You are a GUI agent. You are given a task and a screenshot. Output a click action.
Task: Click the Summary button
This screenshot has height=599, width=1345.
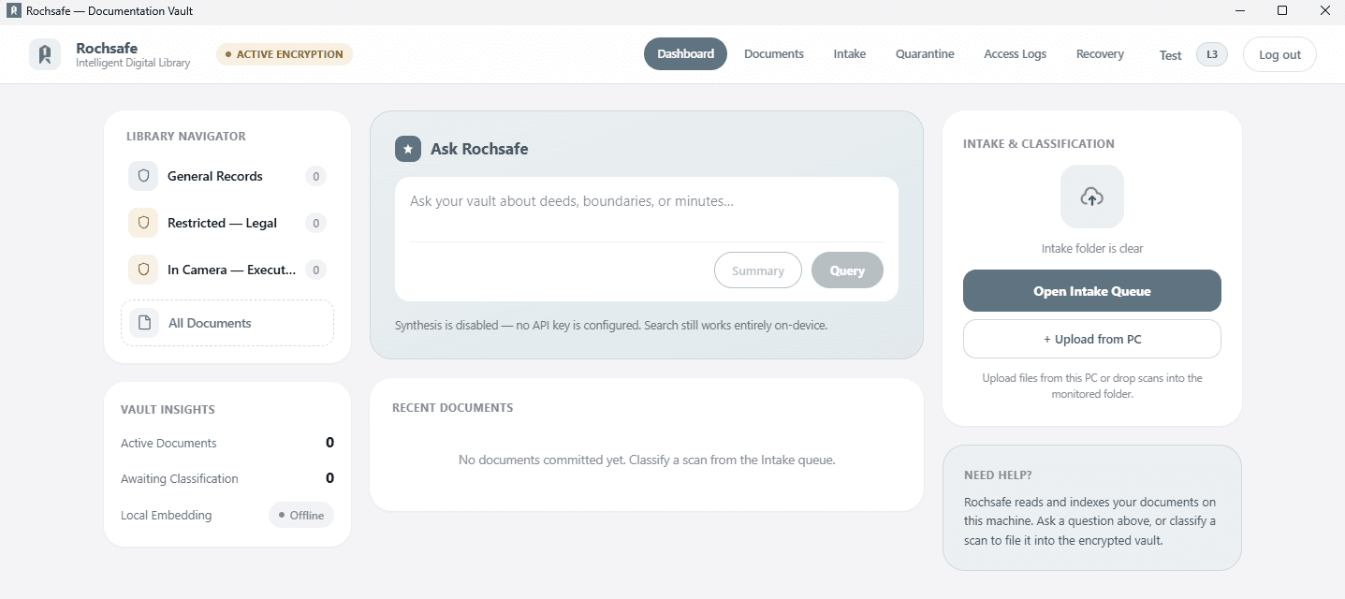(x=758, y=270)
